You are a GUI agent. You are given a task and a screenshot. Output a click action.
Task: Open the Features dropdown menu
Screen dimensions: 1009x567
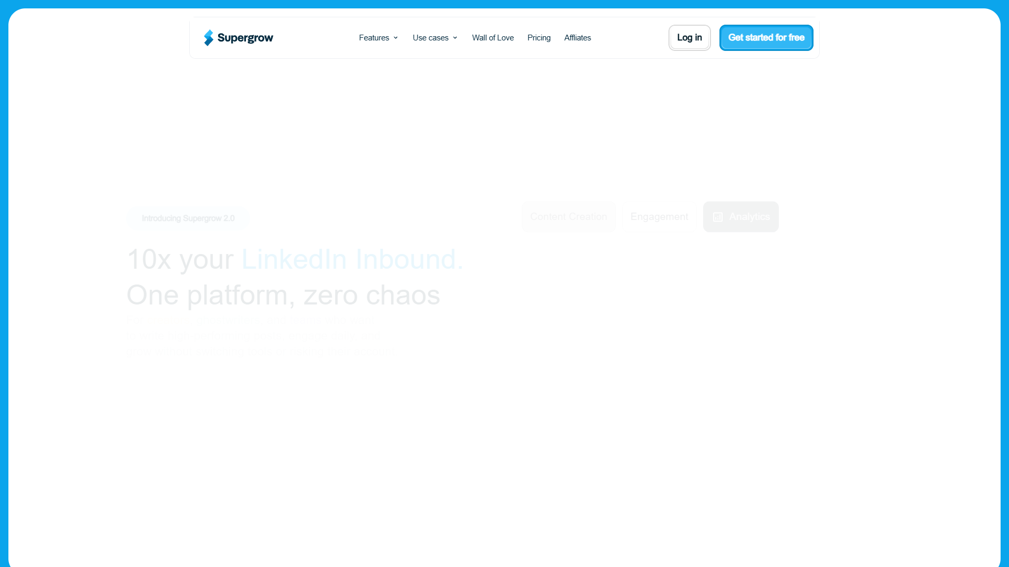coord(378,38)
